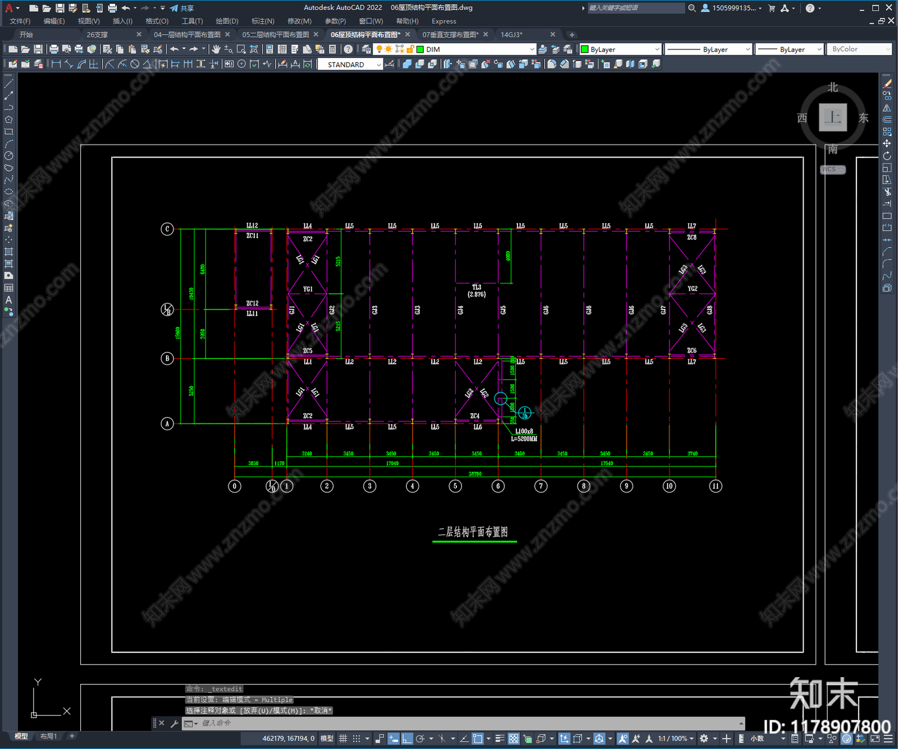Image resolution: width=898 pixels, height=749 pixels.
Task: Toggle grid display in status bar
Action: 343,738
